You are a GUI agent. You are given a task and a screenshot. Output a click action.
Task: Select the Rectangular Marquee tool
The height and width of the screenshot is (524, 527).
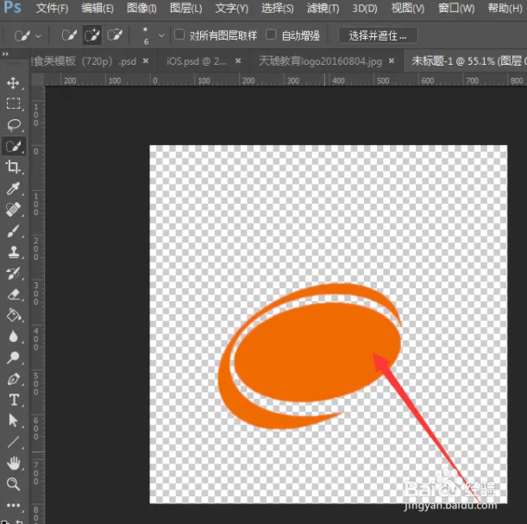(13, 104)
